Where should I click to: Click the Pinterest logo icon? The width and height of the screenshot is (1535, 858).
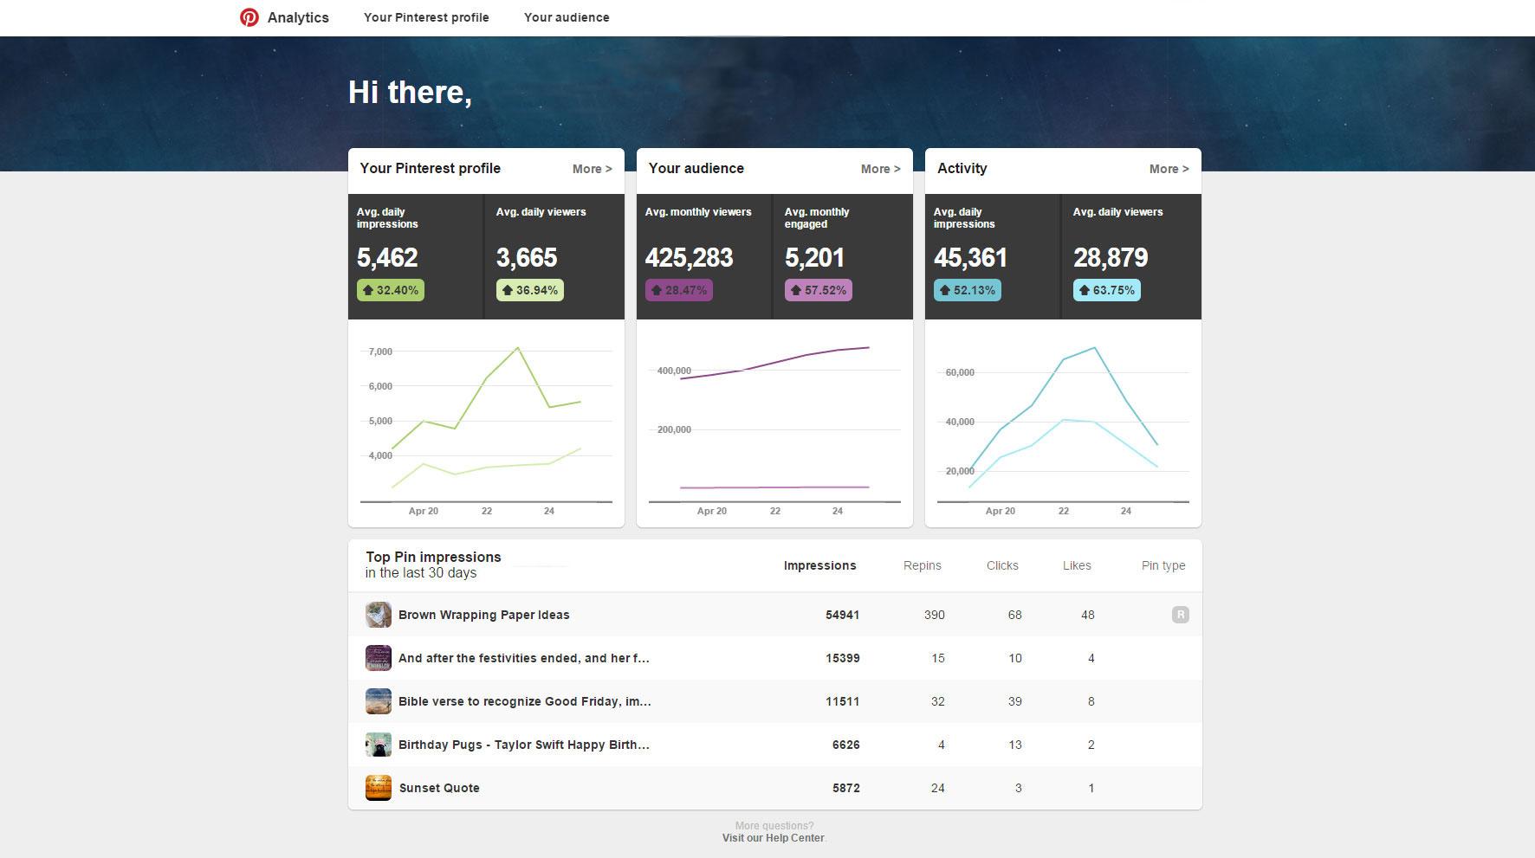249,17
